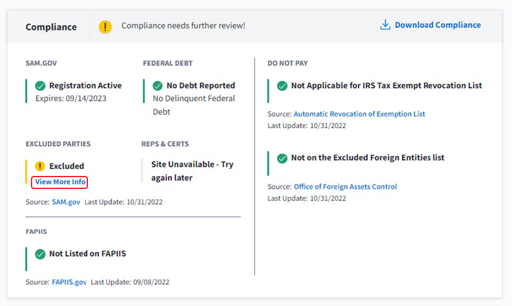Click checkmark beside Excluded Foreign Entities status

(282, 158)
